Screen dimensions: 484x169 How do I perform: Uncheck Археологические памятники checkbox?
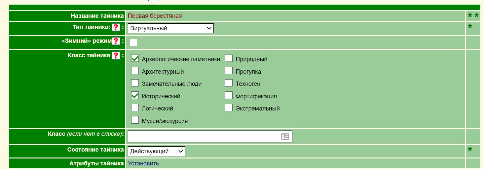tap(135, 59)
